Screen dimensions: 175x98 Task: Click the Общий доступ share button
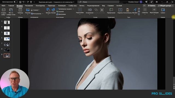(x=165, y=5)
